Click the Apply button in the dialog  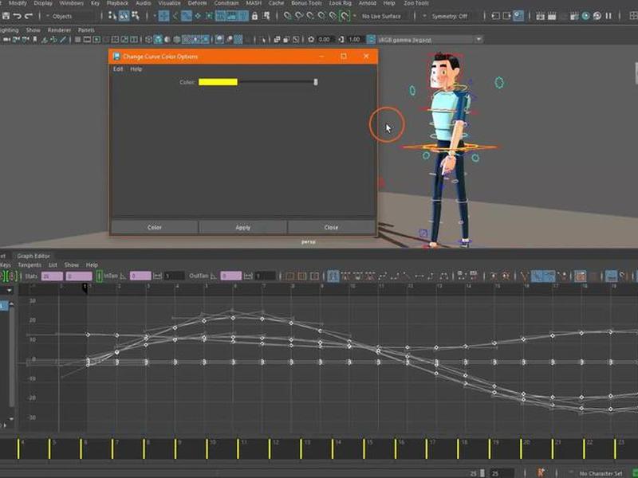pos(243,227)
